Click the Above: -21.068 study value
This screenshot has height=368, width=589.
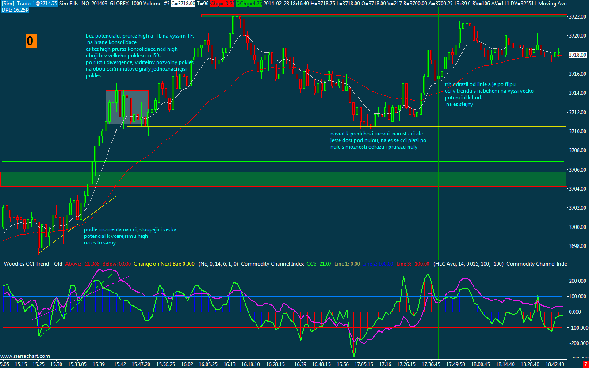82,264
